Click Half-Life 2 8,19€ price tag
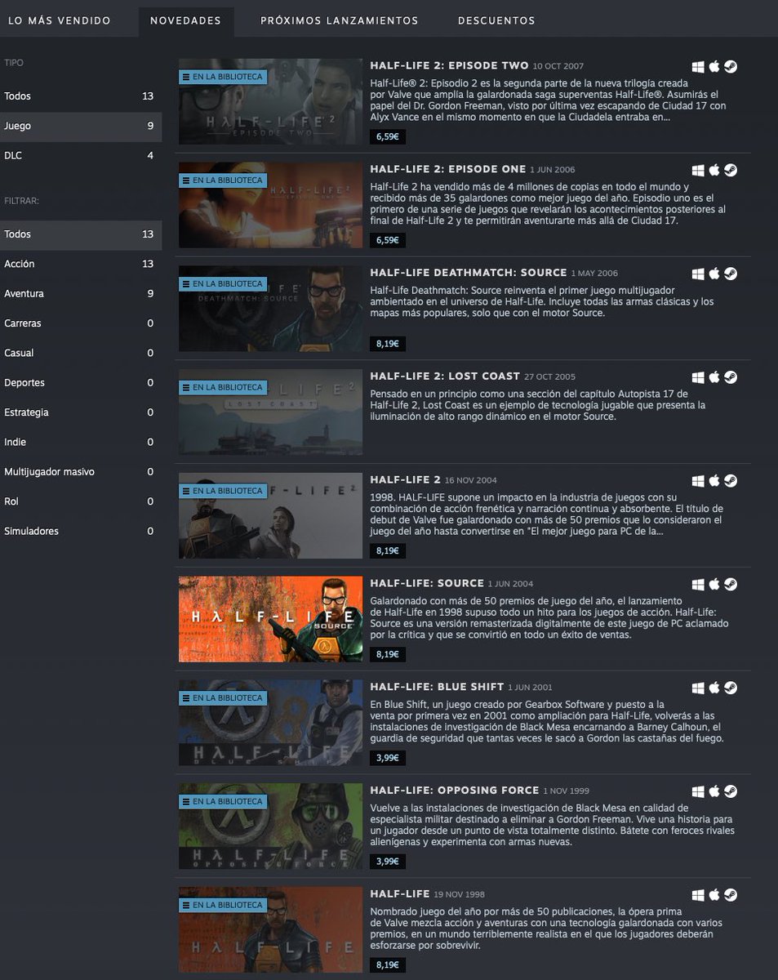 tap(388, 551)
